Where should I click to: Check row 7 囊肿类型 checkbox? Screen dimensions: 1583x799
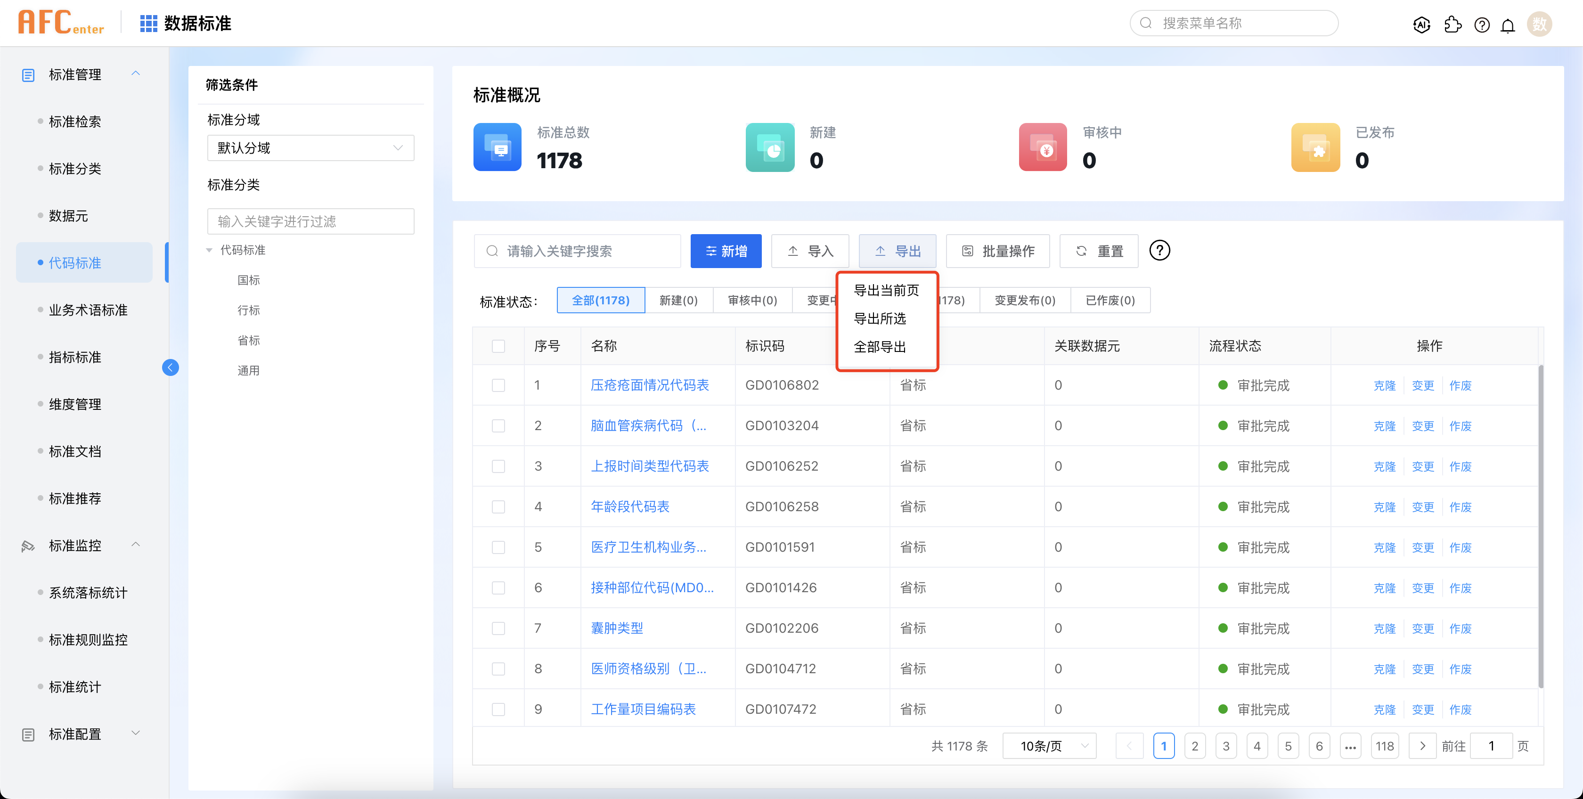click(498, 629)
